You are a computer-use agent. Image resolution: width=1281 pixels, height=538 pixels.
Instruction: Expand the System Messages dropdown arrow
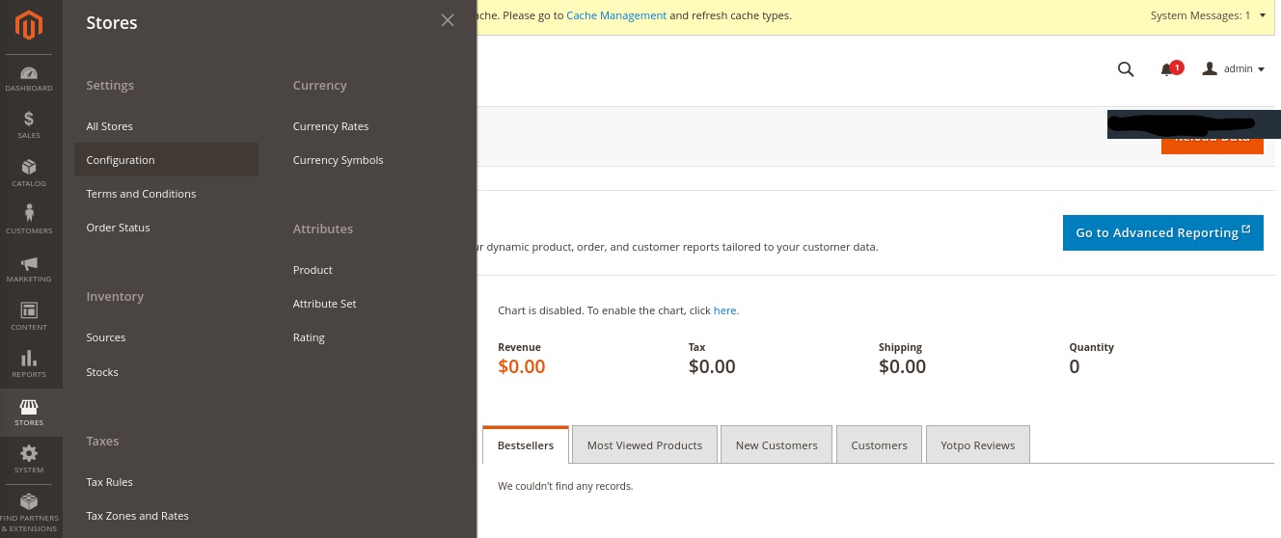[x=1262, y=15]
